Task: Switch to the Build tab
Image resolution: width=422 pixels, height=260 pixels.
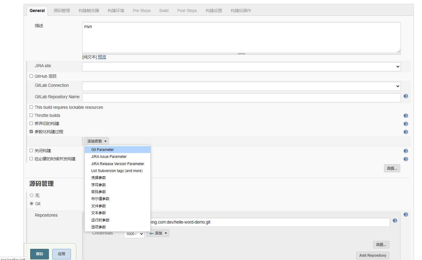Action: coord(164,11)
